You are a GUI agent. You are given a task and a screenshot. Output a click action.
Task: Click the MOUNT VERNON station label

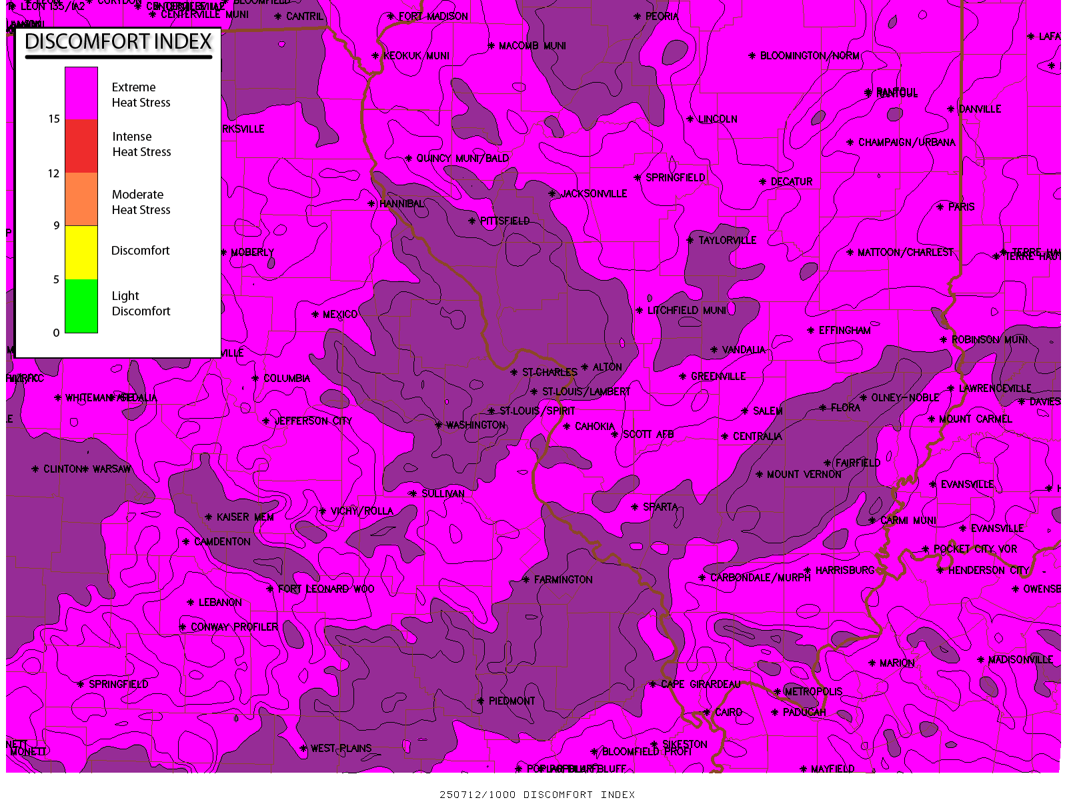point(804,475)
